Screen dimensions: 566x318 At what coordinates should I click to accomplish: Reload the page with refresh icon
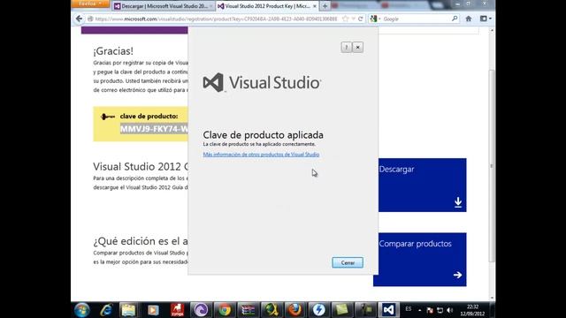[360, 19]
